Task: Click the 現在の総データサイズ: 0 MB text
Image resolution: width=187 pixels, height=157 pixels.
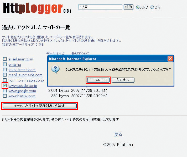Action: [23, 45]
